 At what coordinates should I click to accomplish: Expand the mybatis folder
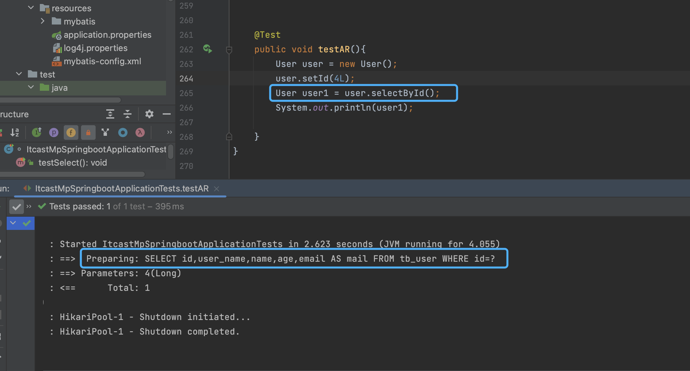tap(43, 21)
